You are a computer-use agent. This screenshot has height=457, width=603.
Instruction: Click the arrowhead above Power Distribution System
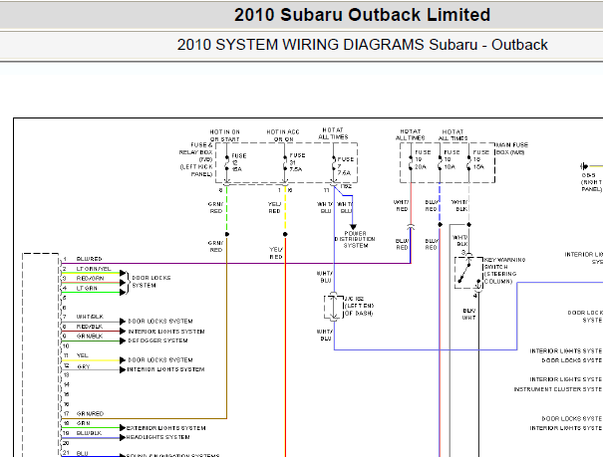(353, 227)
